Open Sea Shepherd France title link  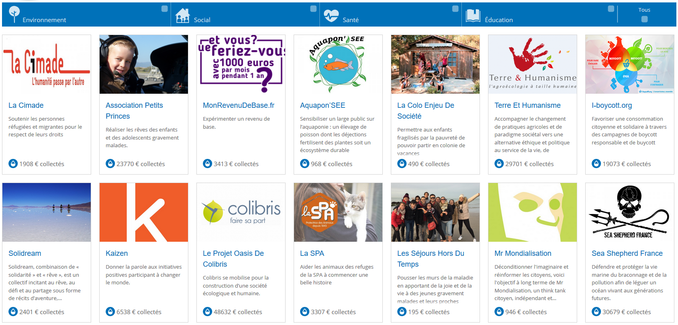[627, 253]
